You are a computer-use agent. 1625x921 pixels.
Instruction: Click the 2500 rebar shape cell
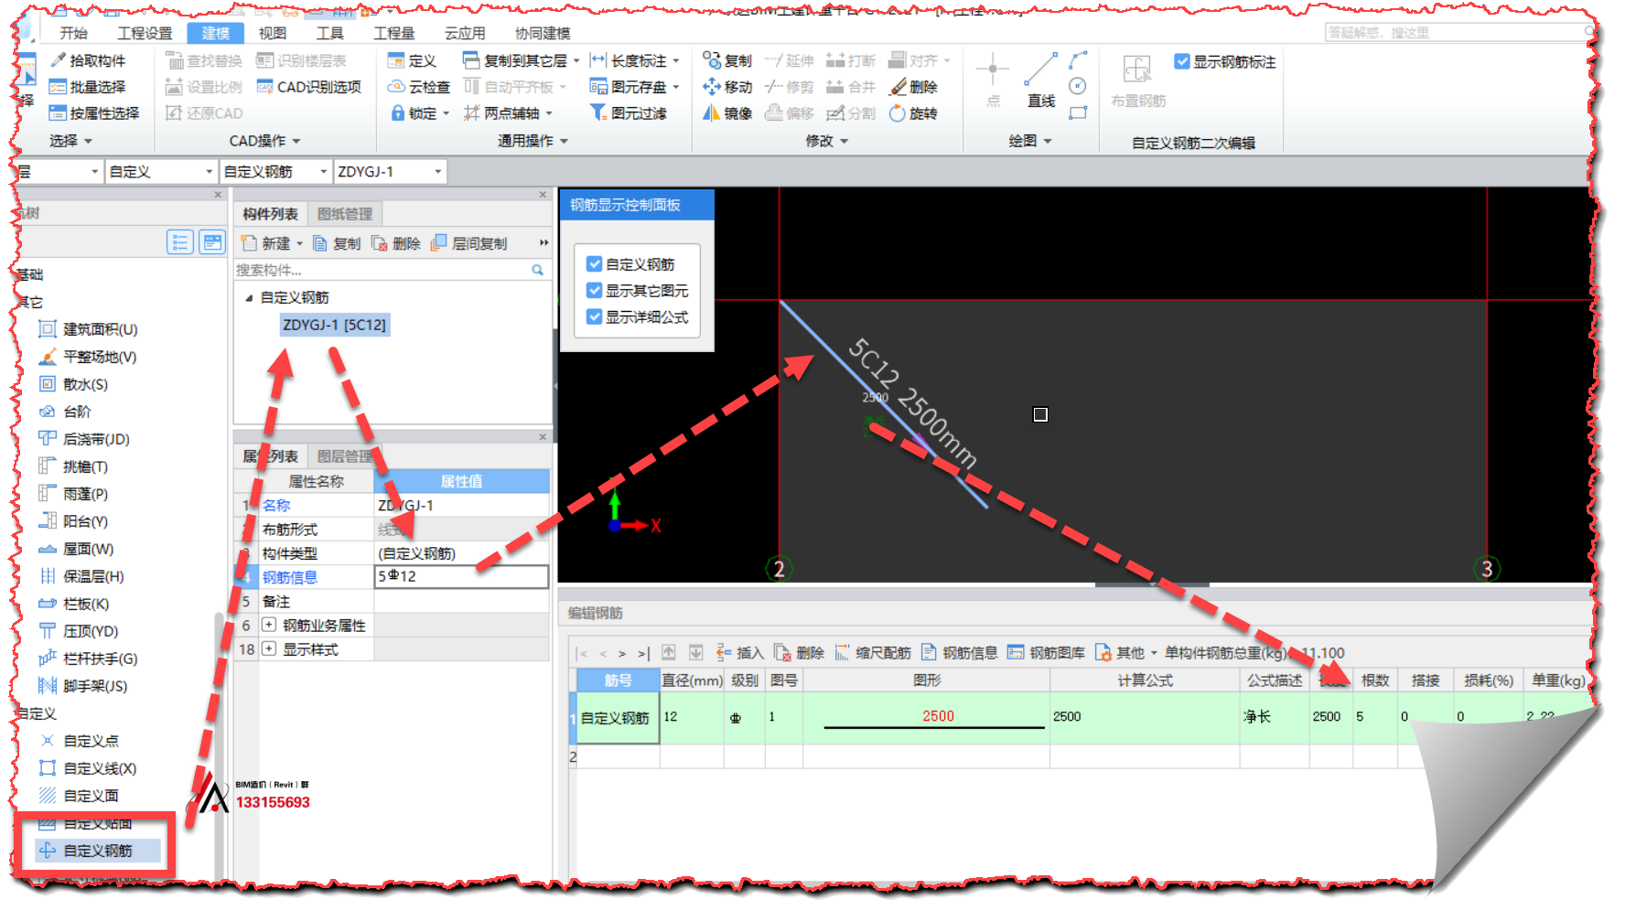tap(927, 718)
